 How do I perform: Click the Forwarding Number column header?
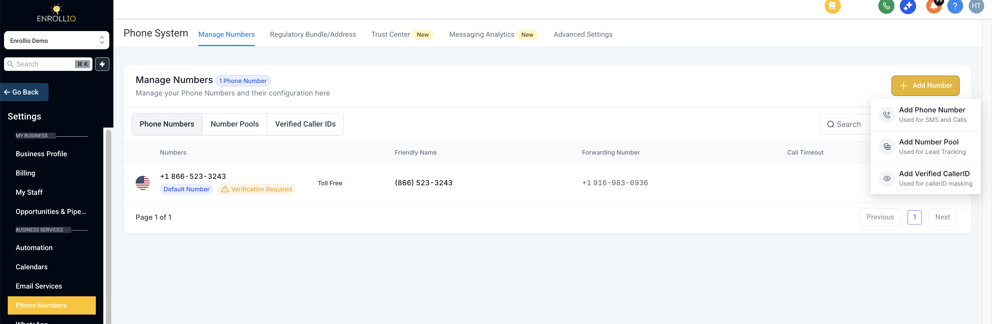(x=610, y=153)
